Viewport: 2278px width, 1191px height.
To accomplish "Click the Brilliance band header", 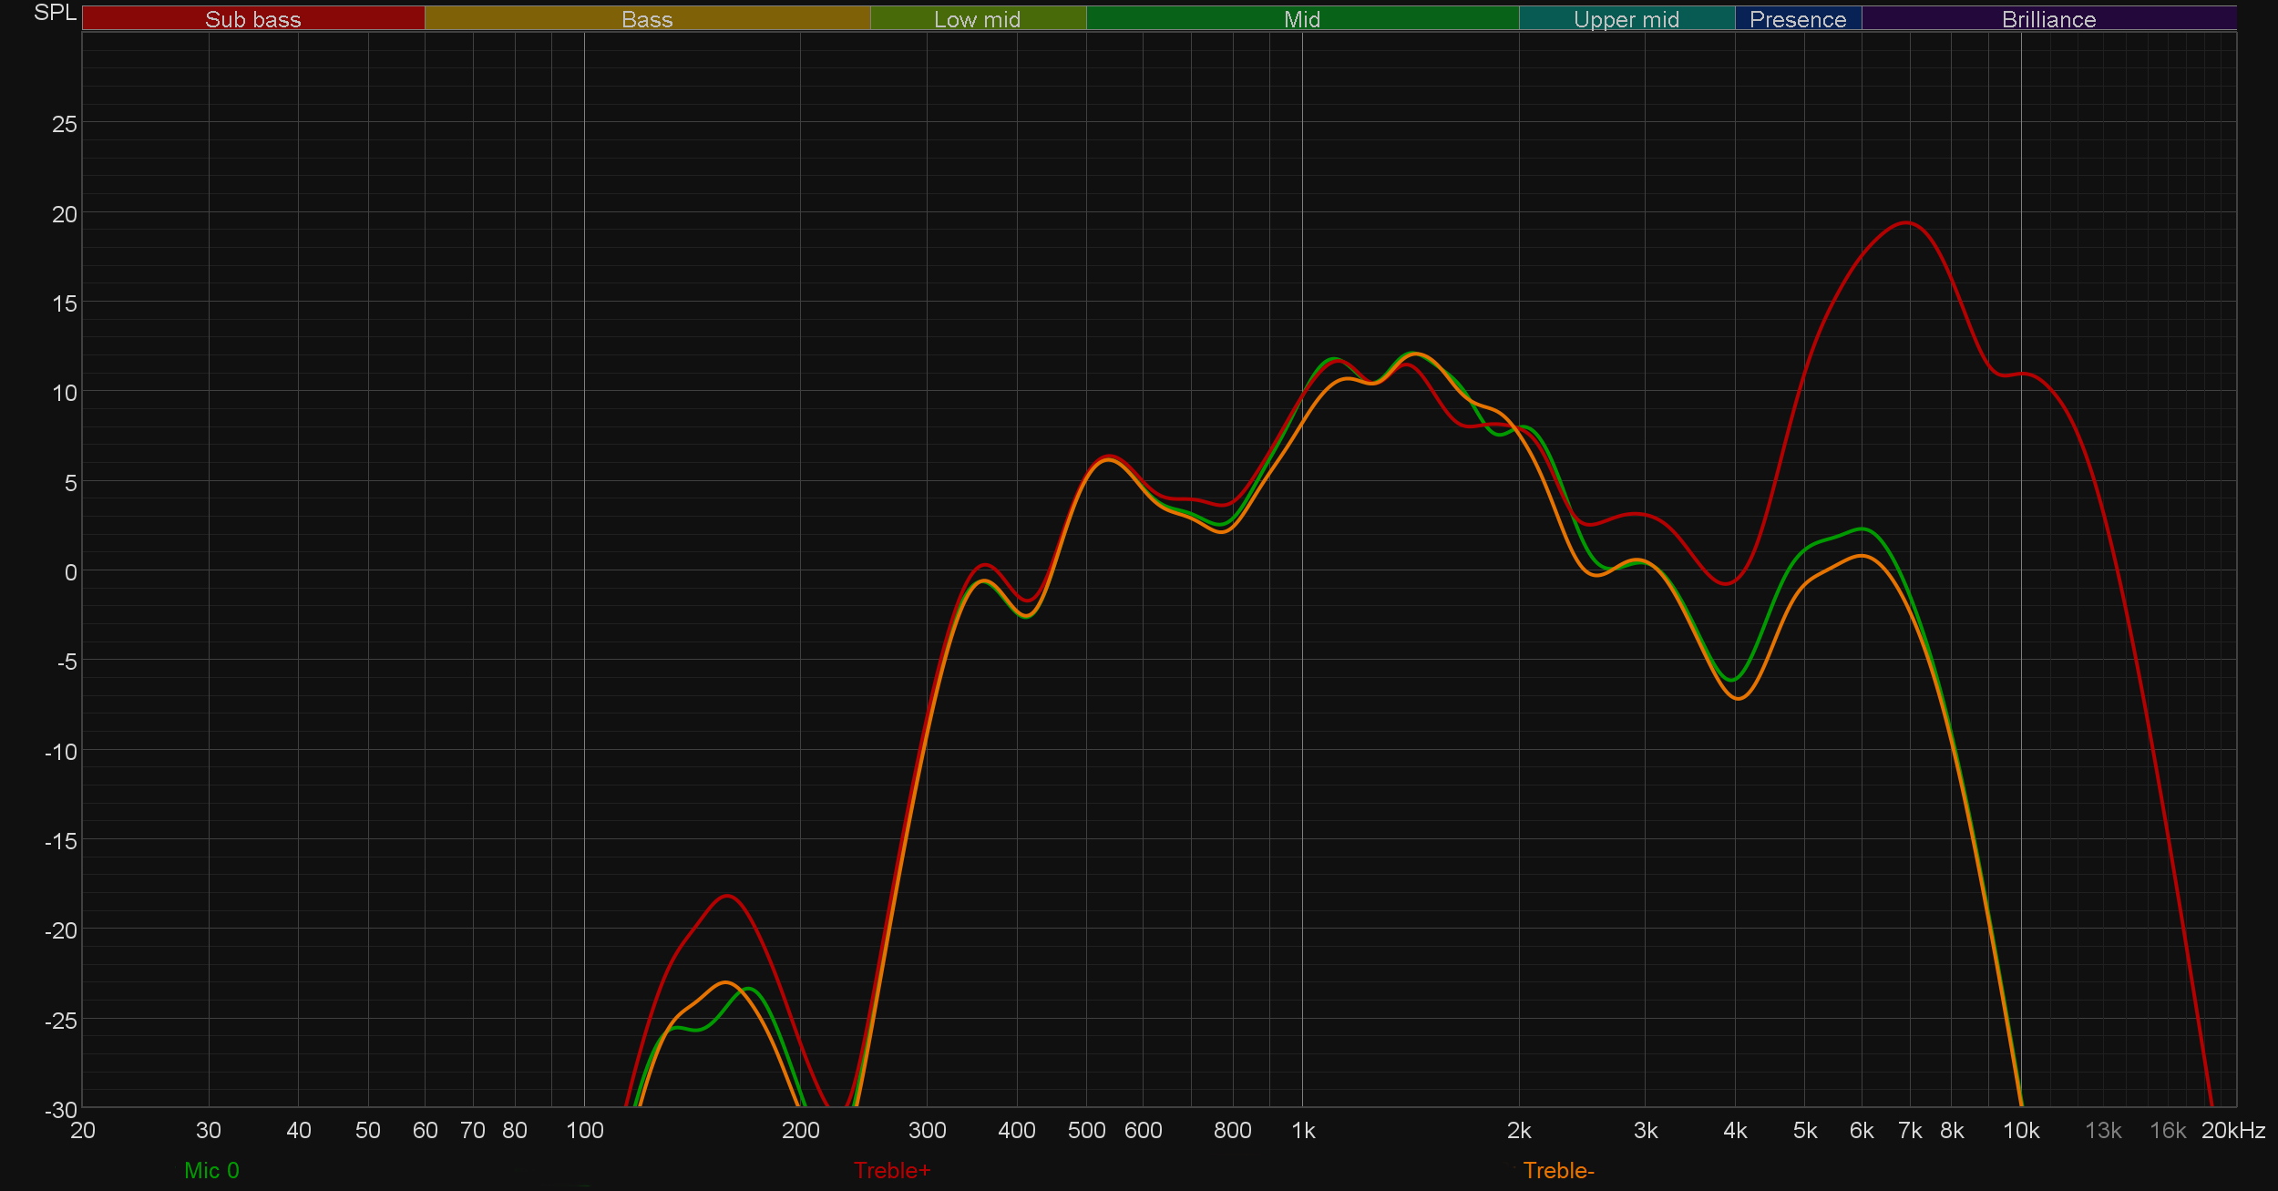I will tap(2048, 19).
